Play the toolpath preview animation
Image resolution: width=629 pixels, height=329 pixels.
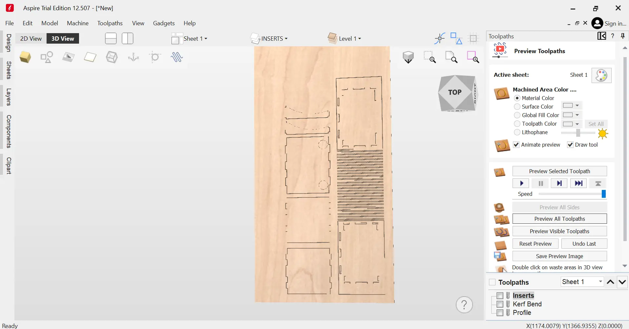point(521,183)
